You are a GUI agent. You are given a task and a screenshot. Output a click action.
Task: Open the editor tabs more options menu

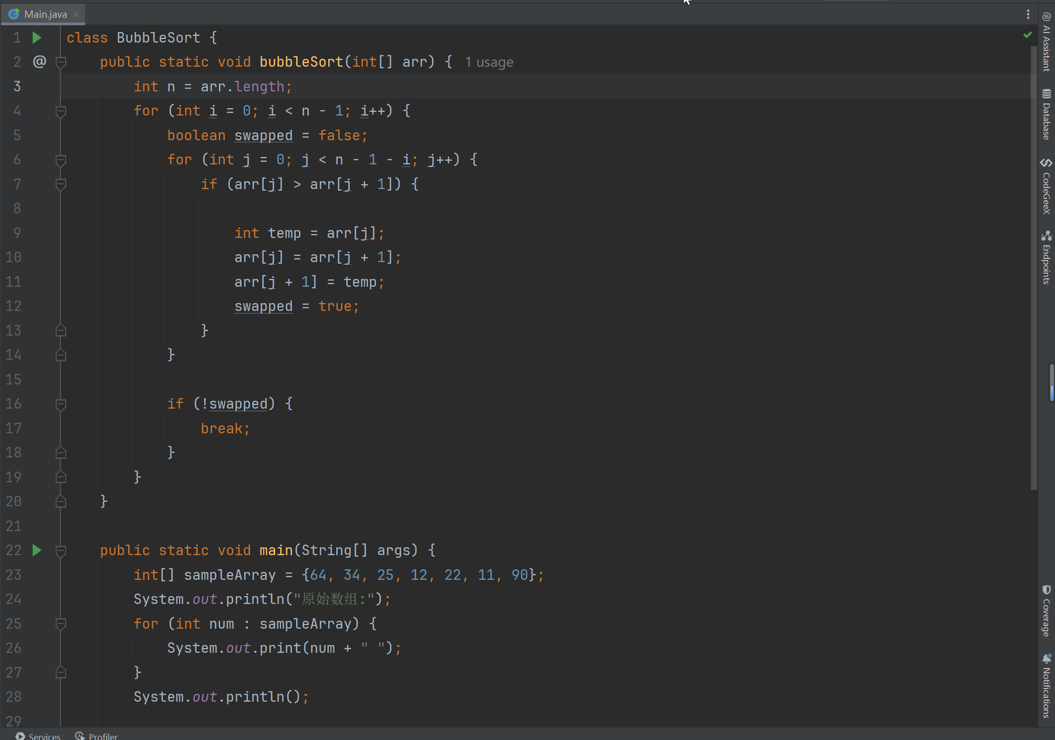(x=1028, y=14)
